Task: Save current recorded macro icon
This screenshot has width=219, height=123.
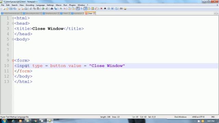Action: [x=116, y=9]
